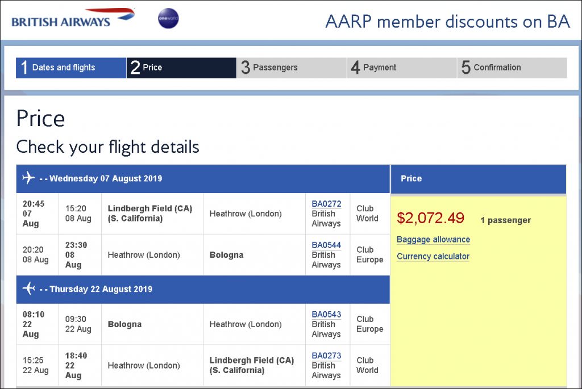Select step 5 Confirmation
582x389 pixels.
pos(512,68)
